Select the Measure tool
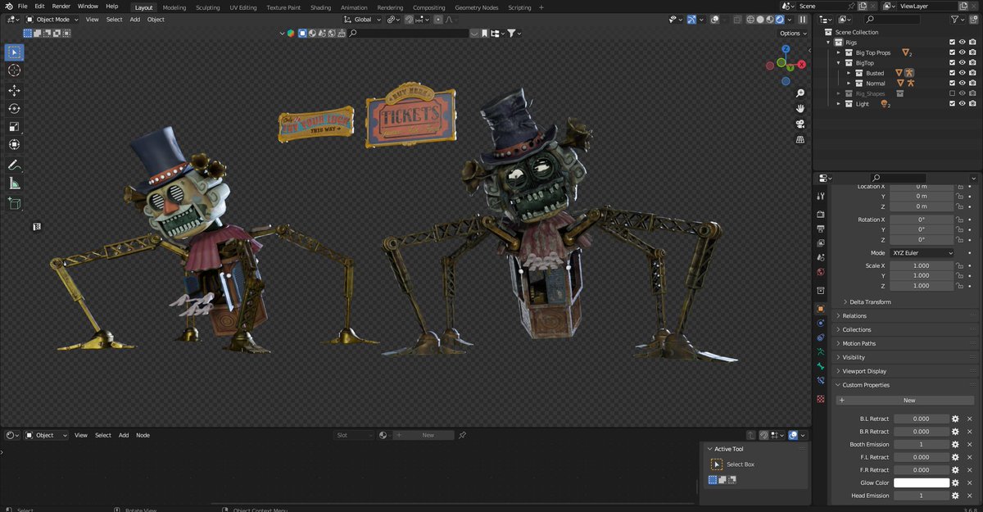 tap(14, 184)
